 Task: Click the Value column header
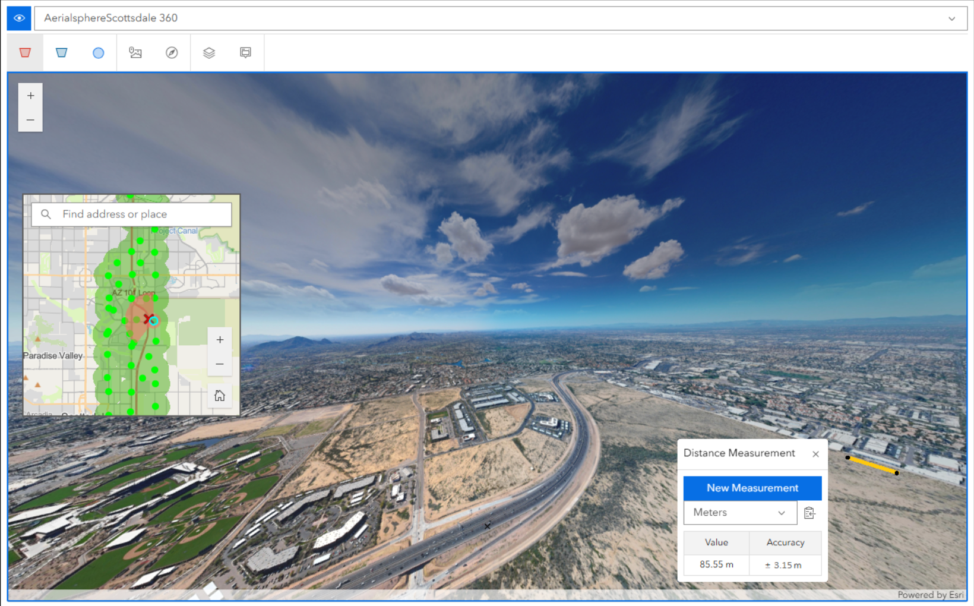pos(716,542)
